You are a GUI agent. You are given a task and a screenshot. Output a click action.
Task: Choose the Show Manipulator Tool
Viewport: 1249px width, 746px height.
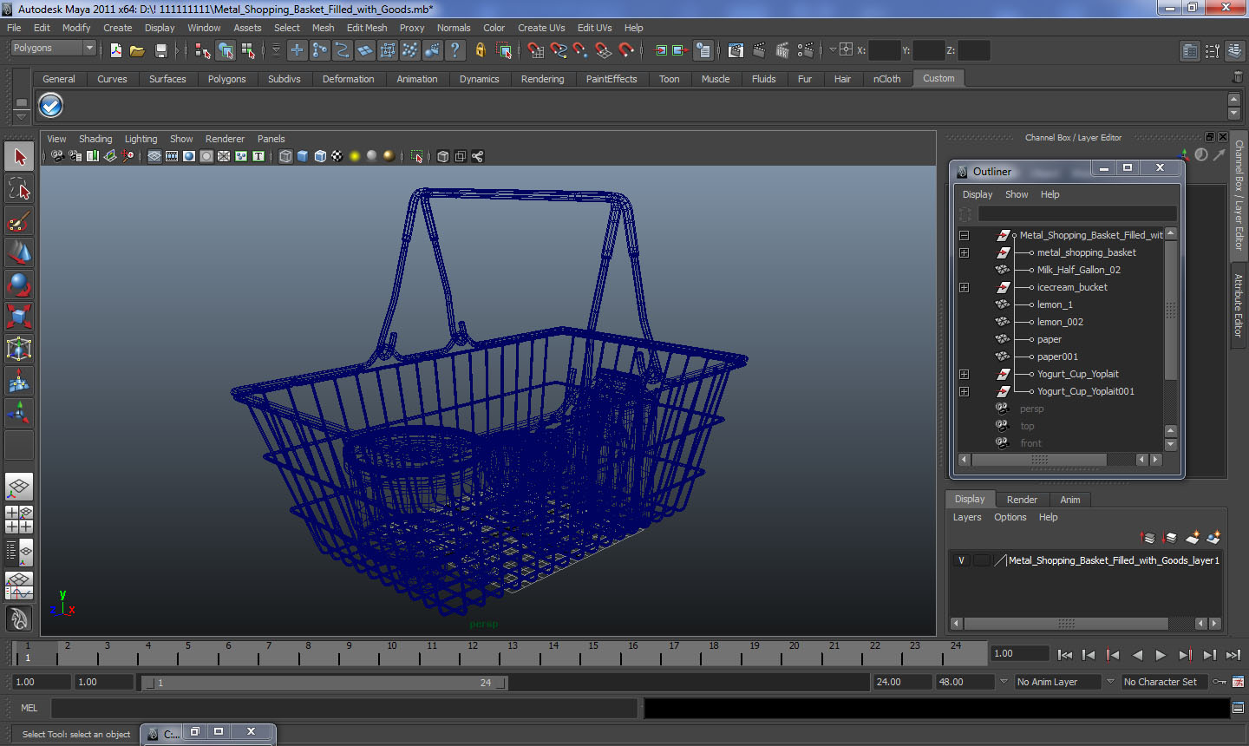(19, 413)
